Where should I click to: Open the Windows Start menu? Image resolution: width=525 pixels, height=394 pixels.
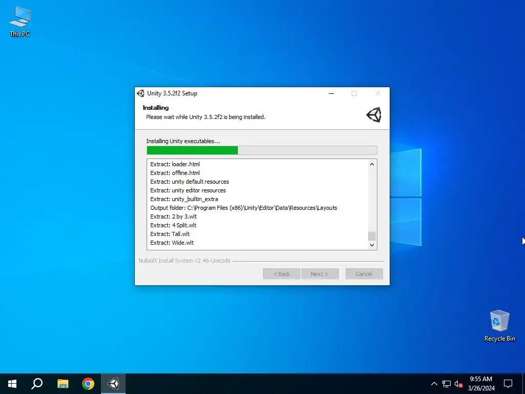click(12, 384)
